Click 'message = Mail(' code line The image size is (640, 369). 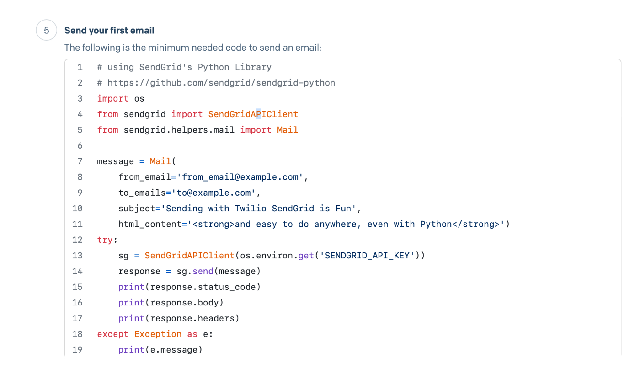click(137, 161)
